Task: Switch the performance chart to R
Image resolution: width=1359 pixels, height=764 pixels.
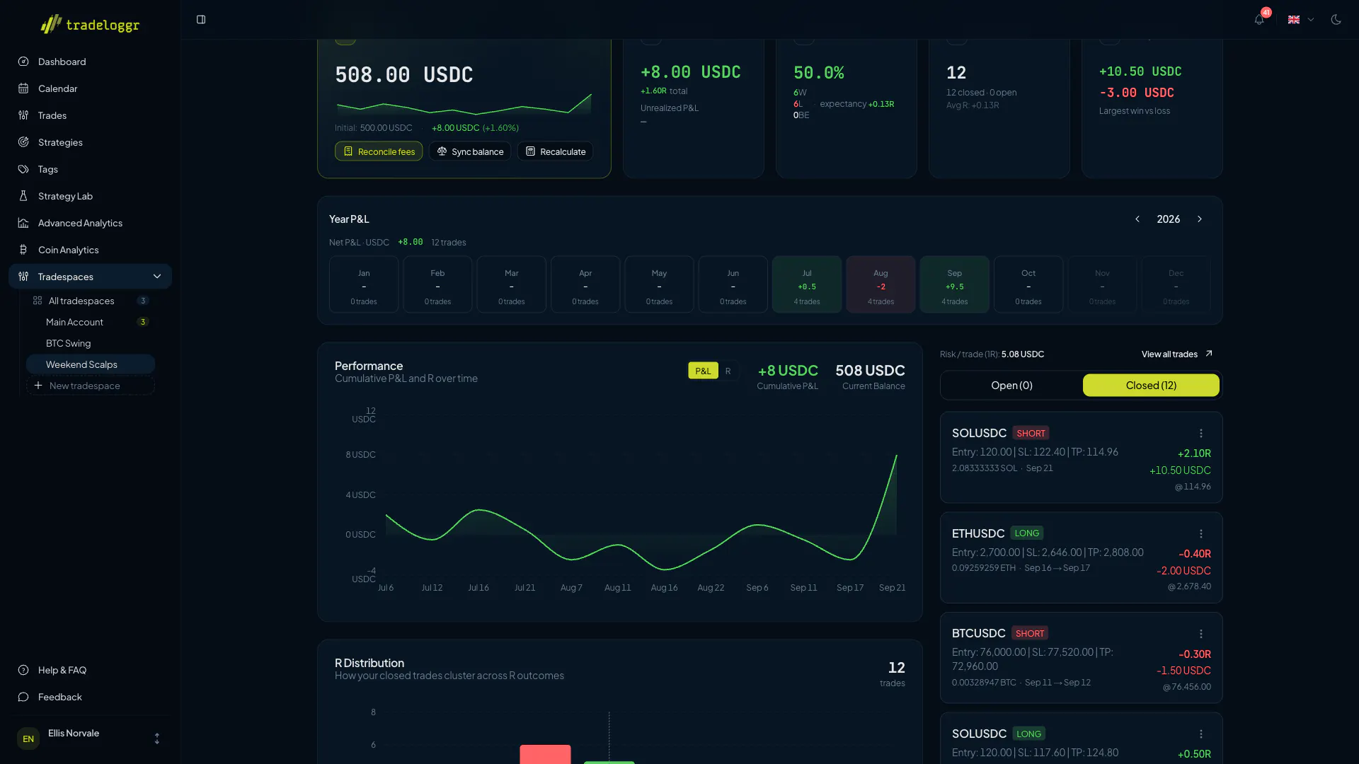Action: [728, 371]
